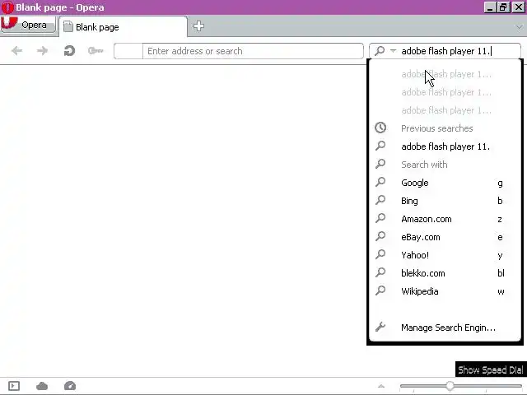Reload the page with reload icon

point(69,51)
